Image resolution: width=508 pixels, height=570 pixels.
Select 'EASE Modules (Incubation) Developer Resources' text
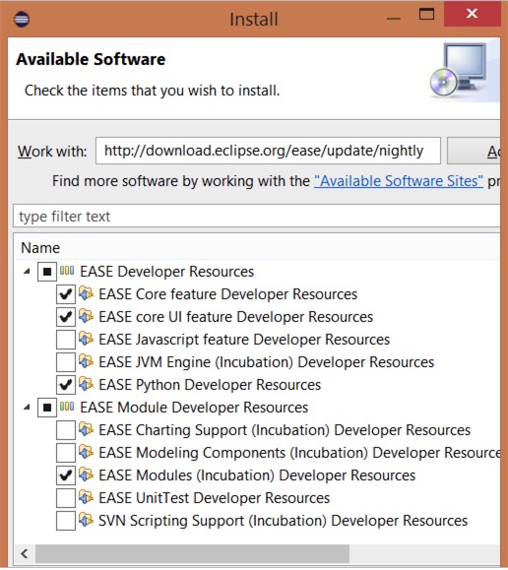[x=257, y=475]
